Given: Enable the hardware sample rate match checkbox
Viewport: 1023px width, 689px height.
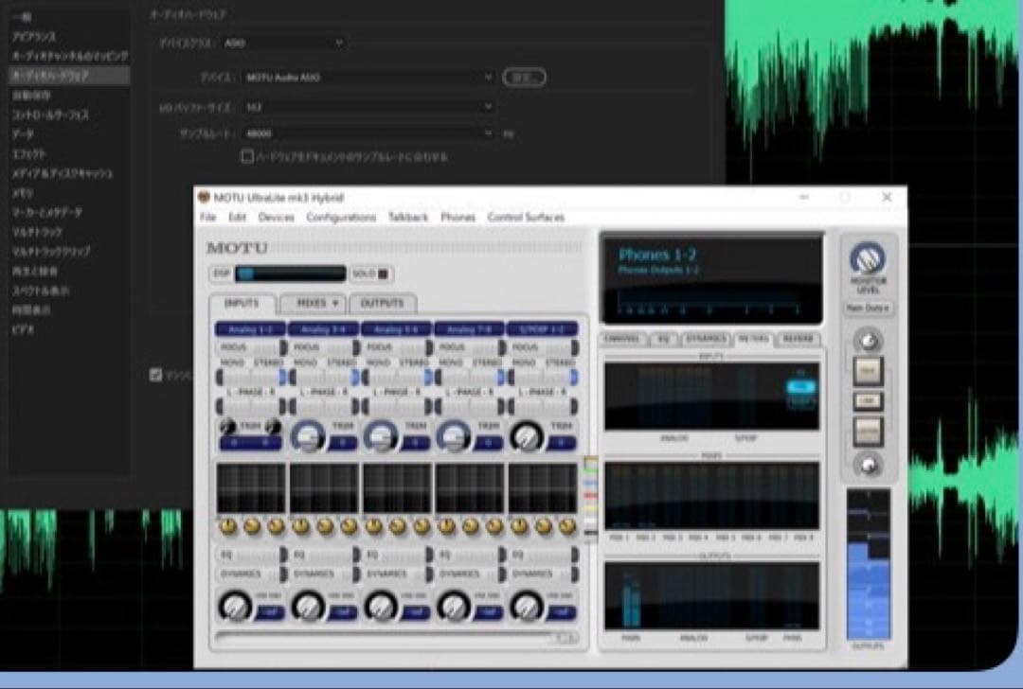Looking at the screenshot, I should click(247, 157).
